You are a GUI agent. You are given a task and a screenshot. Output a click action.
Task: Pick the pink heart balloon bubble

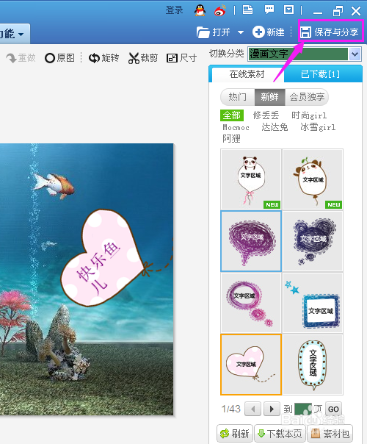point(251,365)
